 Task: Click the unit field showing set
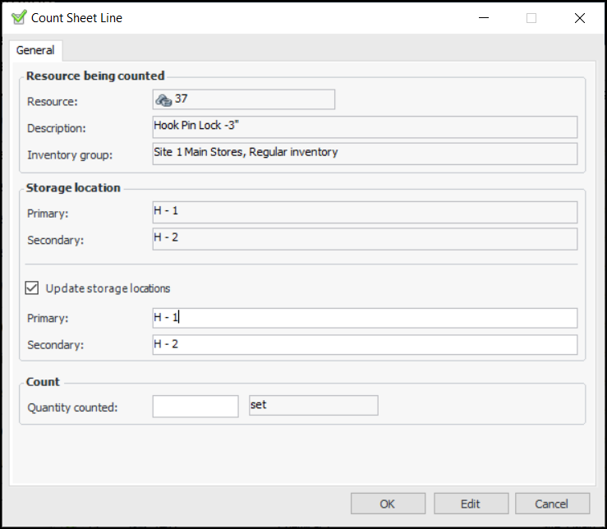click(x=313, y=406)
